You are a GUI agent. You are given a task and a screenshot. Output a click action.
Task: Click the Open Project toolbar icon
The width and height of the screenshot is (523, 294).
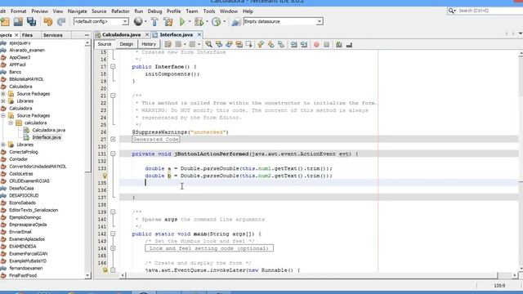point(18,22)
